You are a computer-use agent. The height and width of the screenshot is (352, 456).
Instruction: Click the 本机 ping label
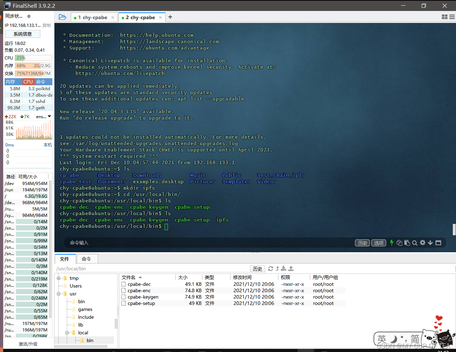tap(48, 145)
